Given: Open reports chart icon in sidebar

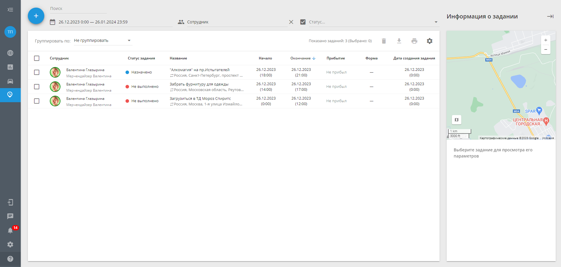Looking at the screenshot, I should click(10, 67).
